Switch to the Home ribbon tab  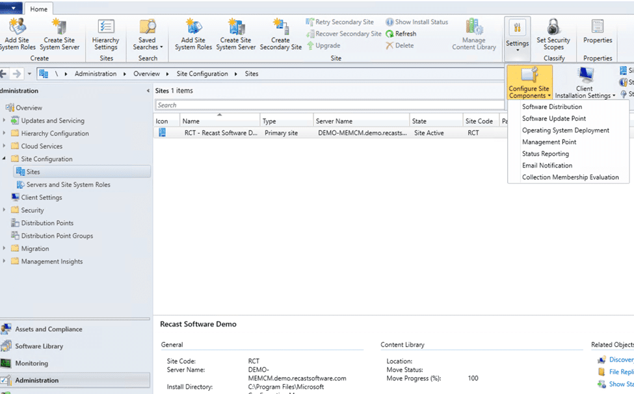pyautogui.click(x=38, y=8)
